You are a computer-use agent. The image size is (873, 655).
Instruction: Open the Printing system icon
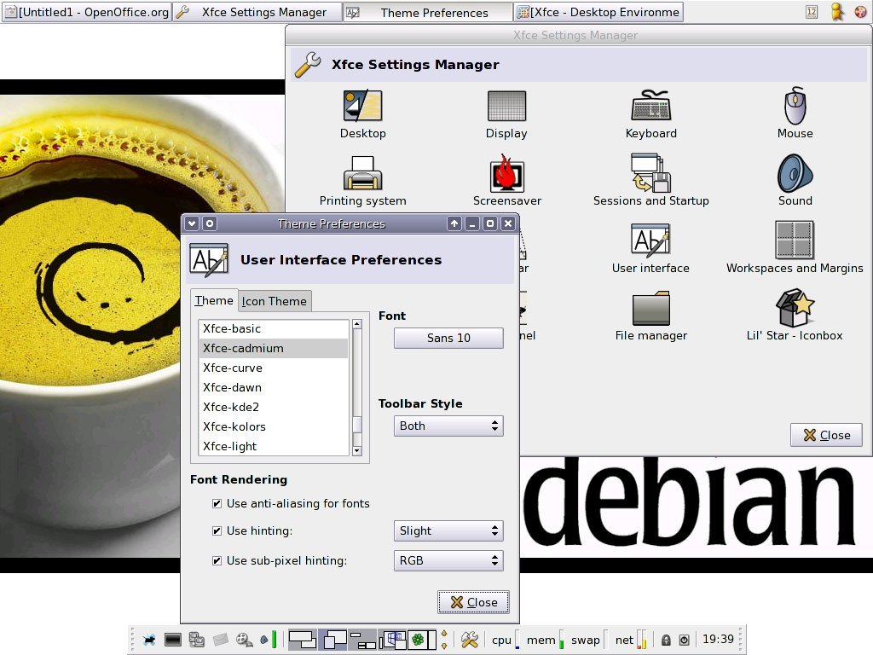tap(362, 181)
